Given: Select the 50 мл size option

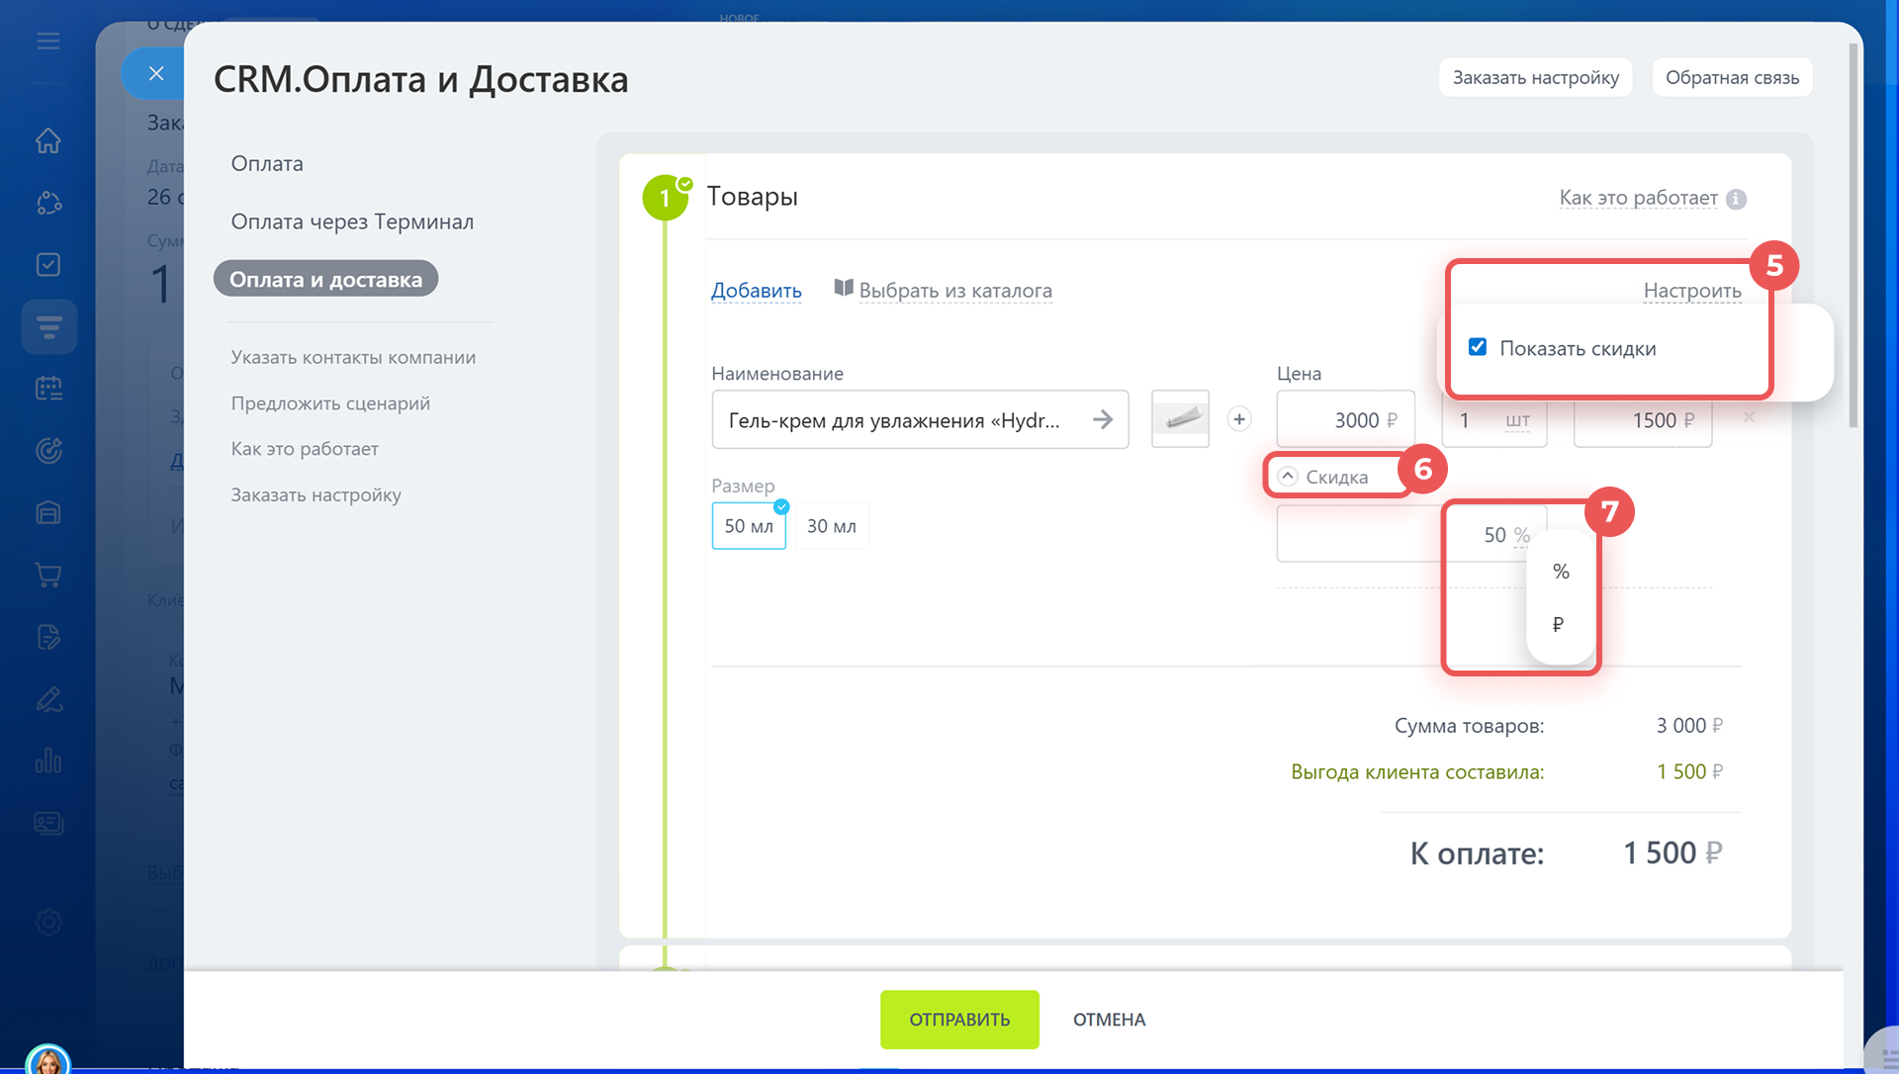Looking at the screenshot, I should 749,526.
